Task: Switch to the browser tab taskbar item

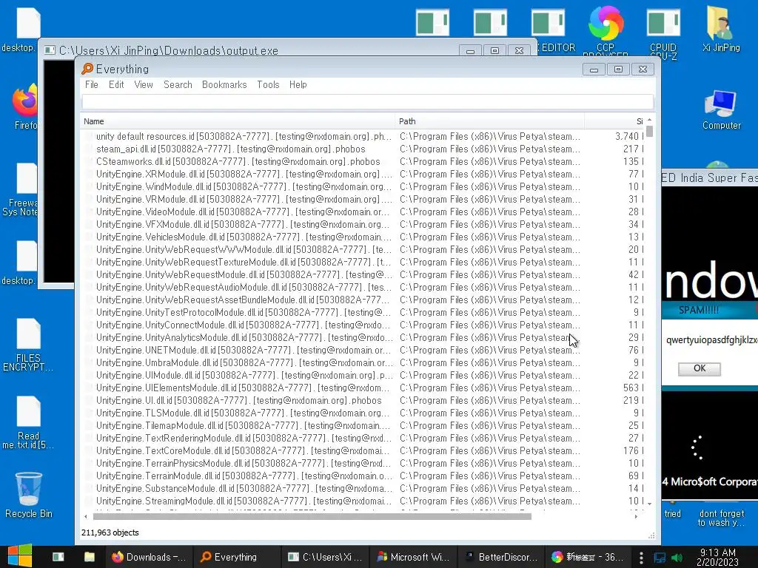Action: click(x=588, y=557)
